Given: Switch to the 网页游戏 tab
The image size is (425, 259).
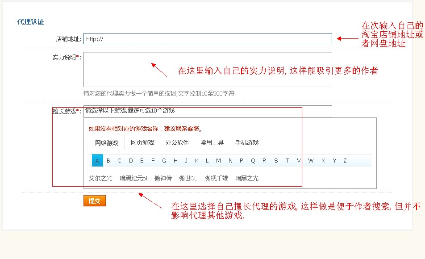Looking at the screenshot, I should pos(142,142).
